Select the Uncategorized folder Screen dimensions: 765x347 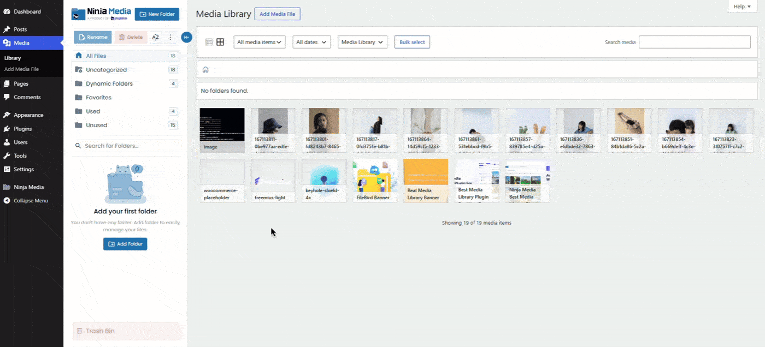pyautogui.click(x=126, y=70)
